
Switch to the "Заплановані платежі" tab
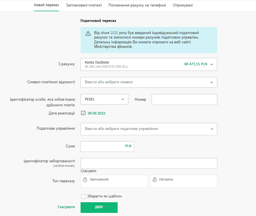[x=84, y=5]
